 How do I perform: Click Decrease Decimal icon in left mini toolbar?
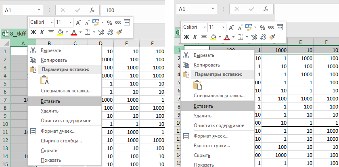click(x=110, y=32)
